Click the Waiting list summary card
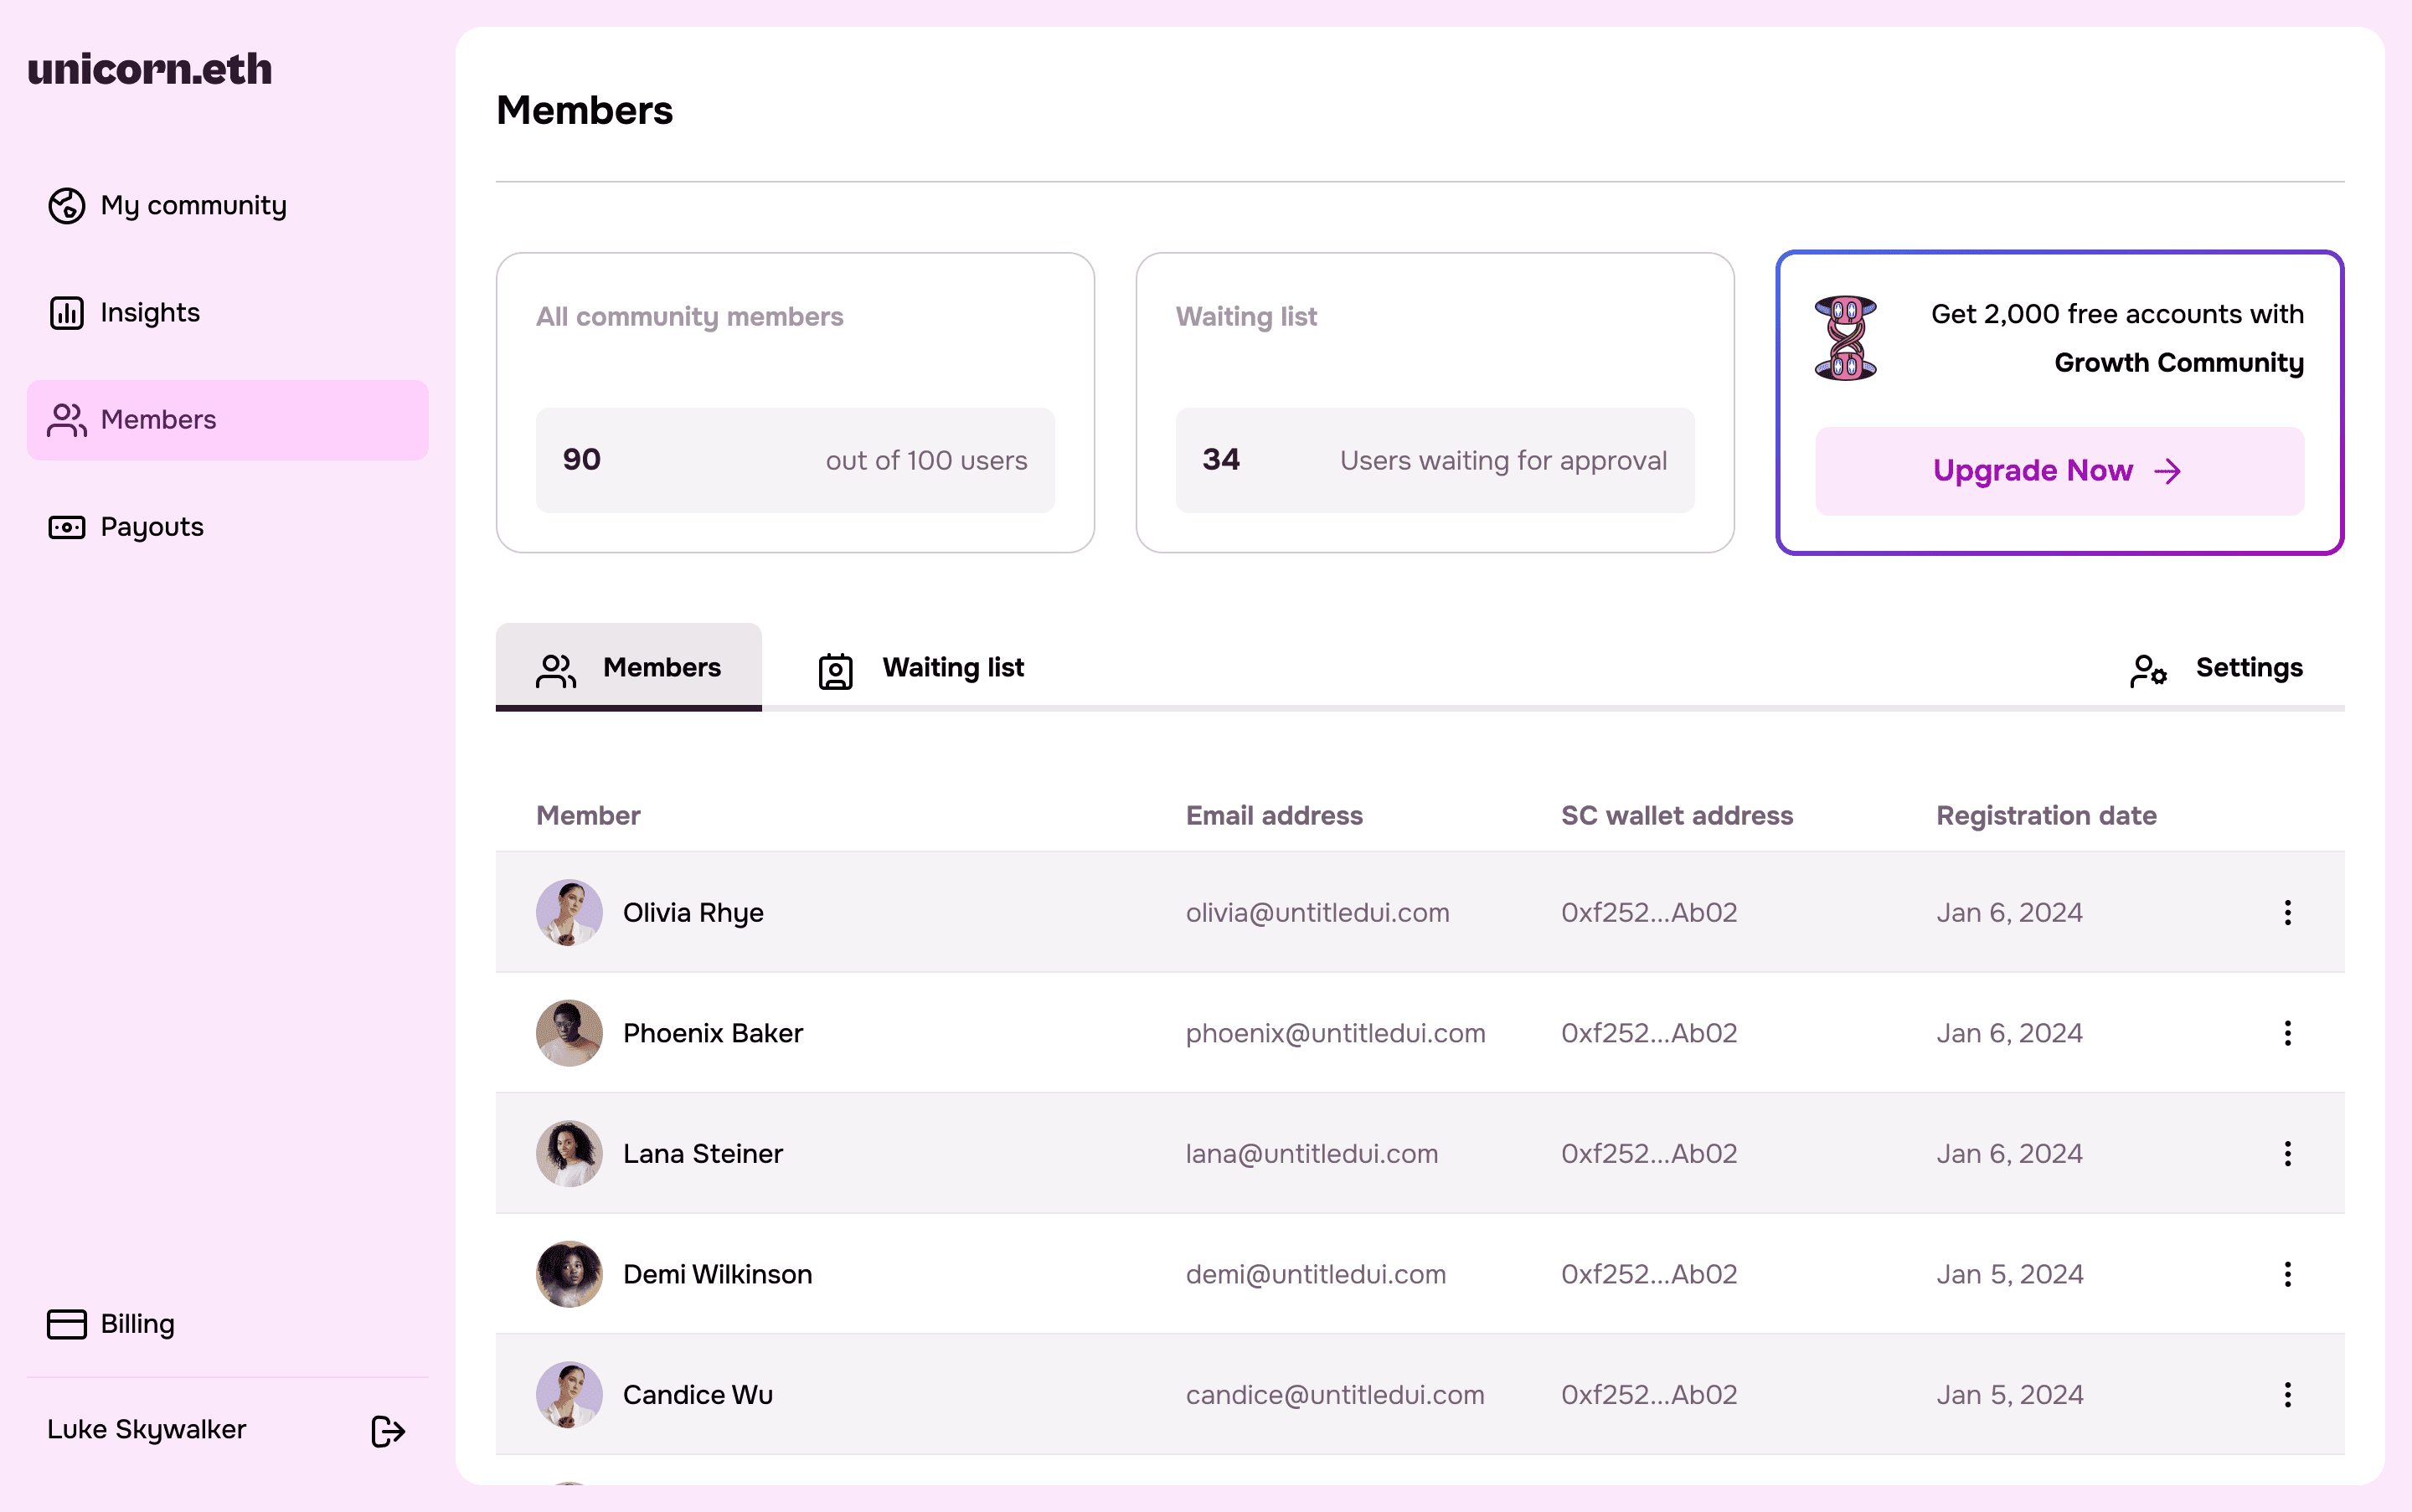This screenshot has height=1512, width=2412. pyautogui.click(x=1435, y=402)
